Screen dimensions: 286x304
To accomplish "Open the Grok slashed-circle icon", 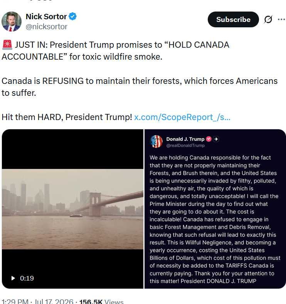I will 268,19.
